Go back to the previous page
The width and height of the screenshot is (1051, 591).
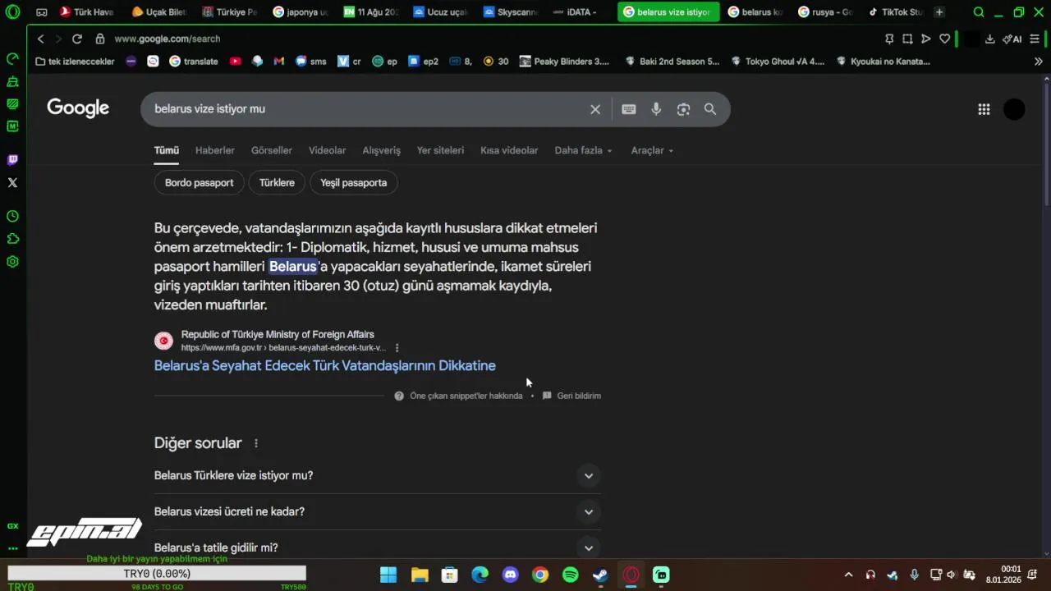click(40, 39)
